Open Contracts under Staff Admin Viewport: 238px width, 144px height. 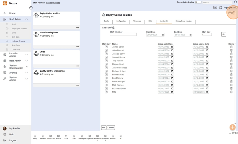[x=16, y=49]
